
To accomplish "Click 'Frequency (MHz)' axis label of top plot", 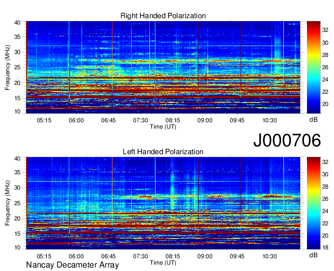I will [x=7, y=67].
